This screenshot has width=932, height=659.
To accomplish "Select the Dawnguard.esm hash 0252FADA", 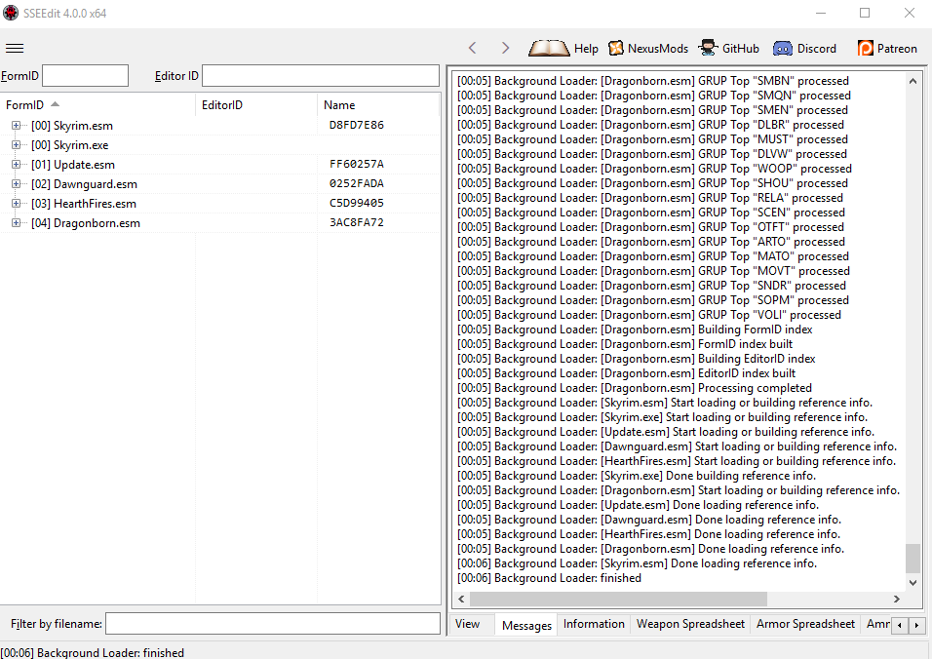I will (357, 183).
